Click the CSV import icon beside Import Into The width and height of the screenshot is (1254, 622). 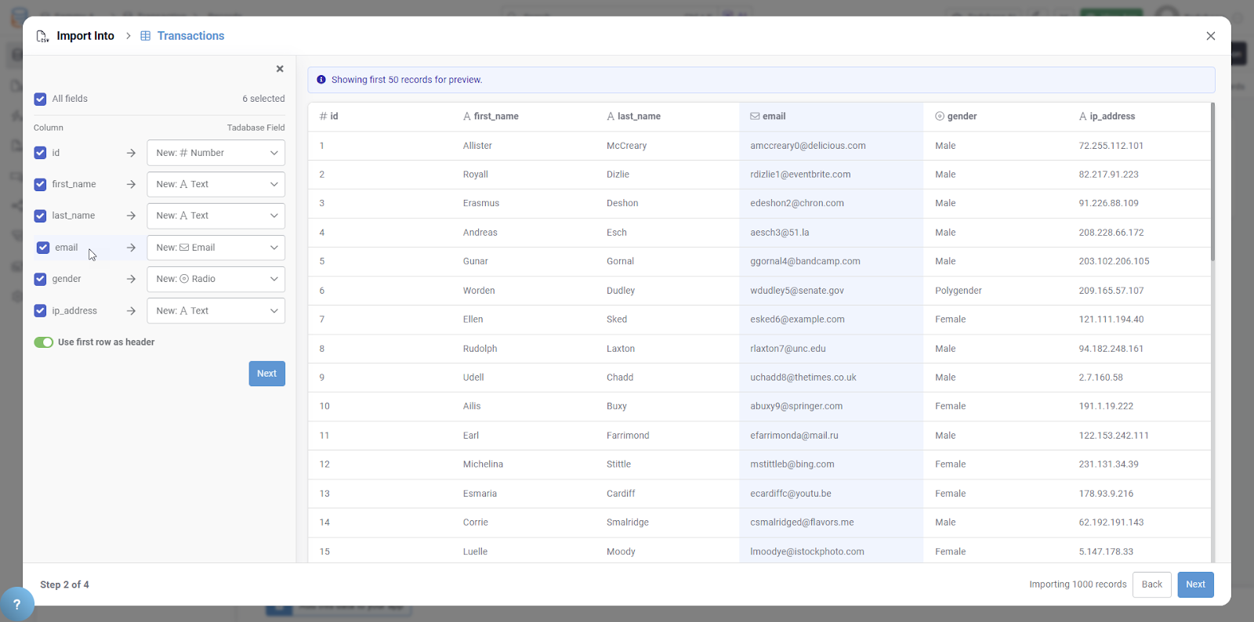point(42,36)
